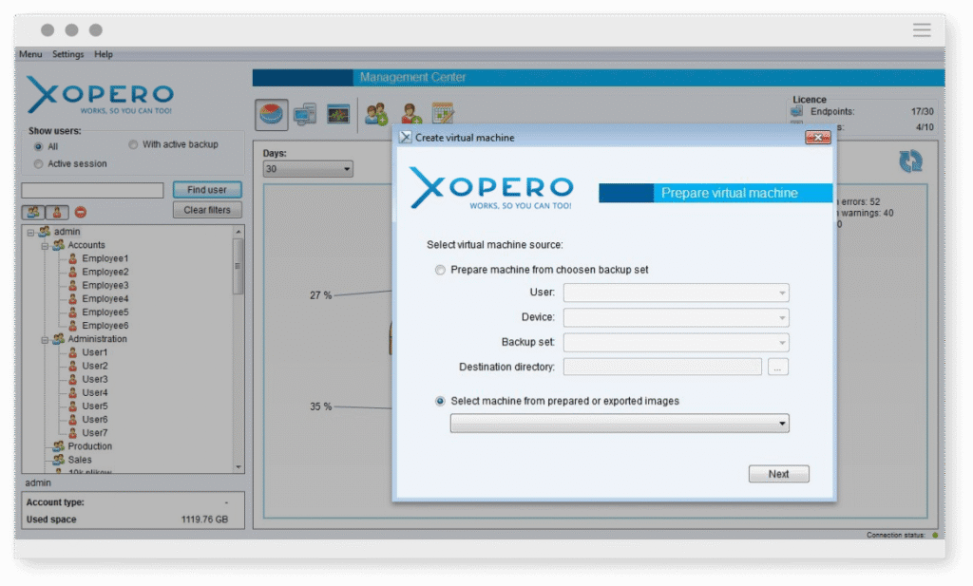Open the Days dropdown
Image resolution: width=973 pixels, height=586 pixels.
coord(308,169)
